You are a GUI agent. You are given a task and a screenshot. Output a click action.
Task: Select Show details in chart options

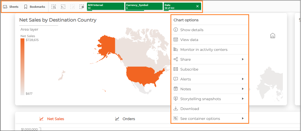(192, 30)
